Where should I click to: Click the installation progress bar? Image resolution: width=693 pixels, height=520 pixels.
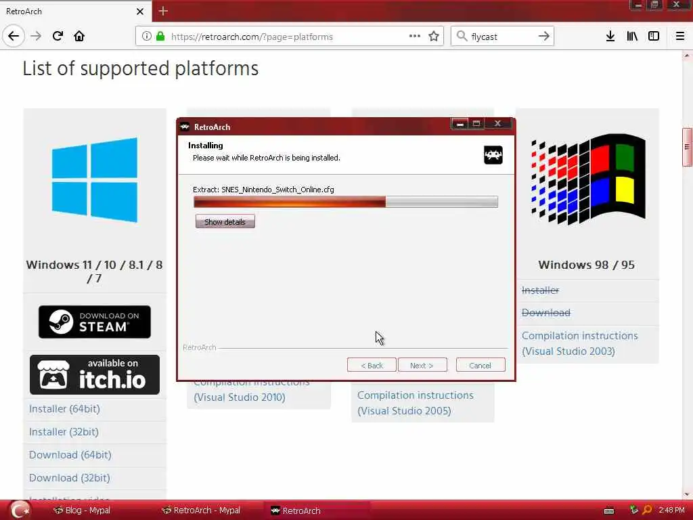346,202
